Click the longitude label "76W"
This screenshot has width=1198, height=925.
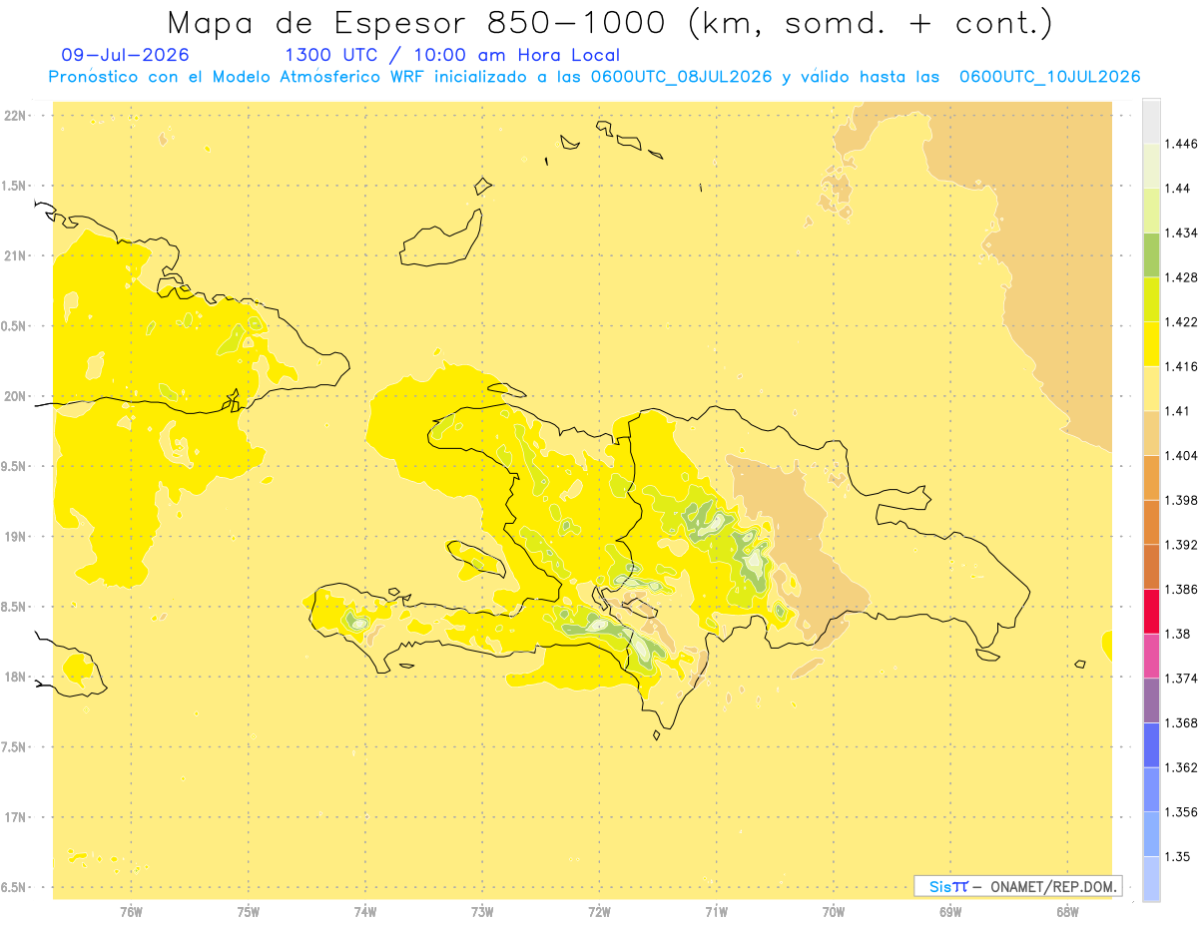tap(131, 912)
